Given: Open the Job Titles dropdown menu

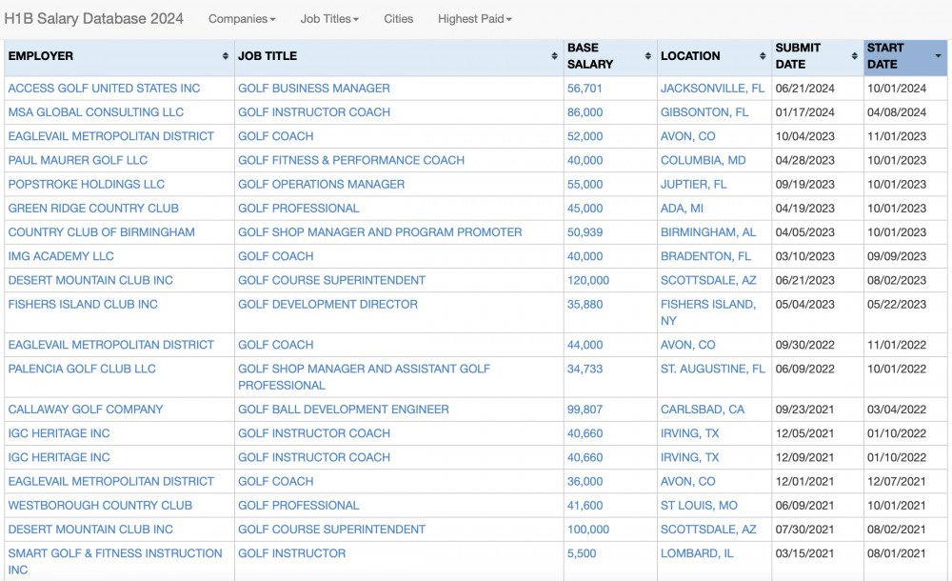Looking at the screenshot, I should click(x=329, y=19).
